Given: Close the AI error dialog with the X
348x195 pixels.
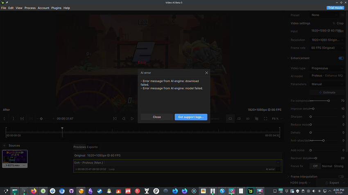Looking at the screenshot, I should 206,73.
